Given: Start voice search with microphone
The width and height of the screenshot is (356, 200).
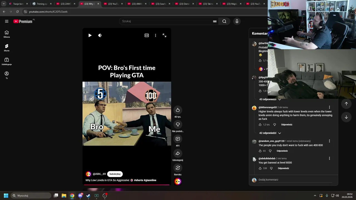Looking at the screenshot, I should 237,21.
